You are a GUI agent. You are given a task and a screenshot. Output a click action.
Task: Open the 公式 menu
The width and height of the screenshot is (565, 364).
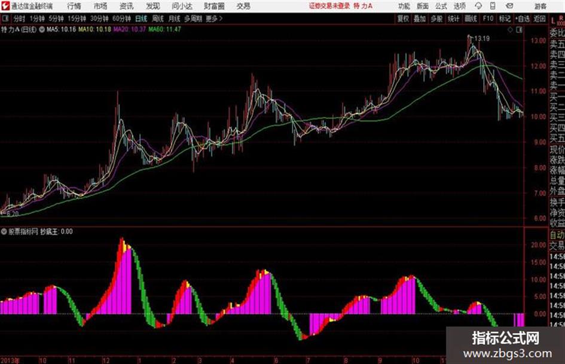441,6
